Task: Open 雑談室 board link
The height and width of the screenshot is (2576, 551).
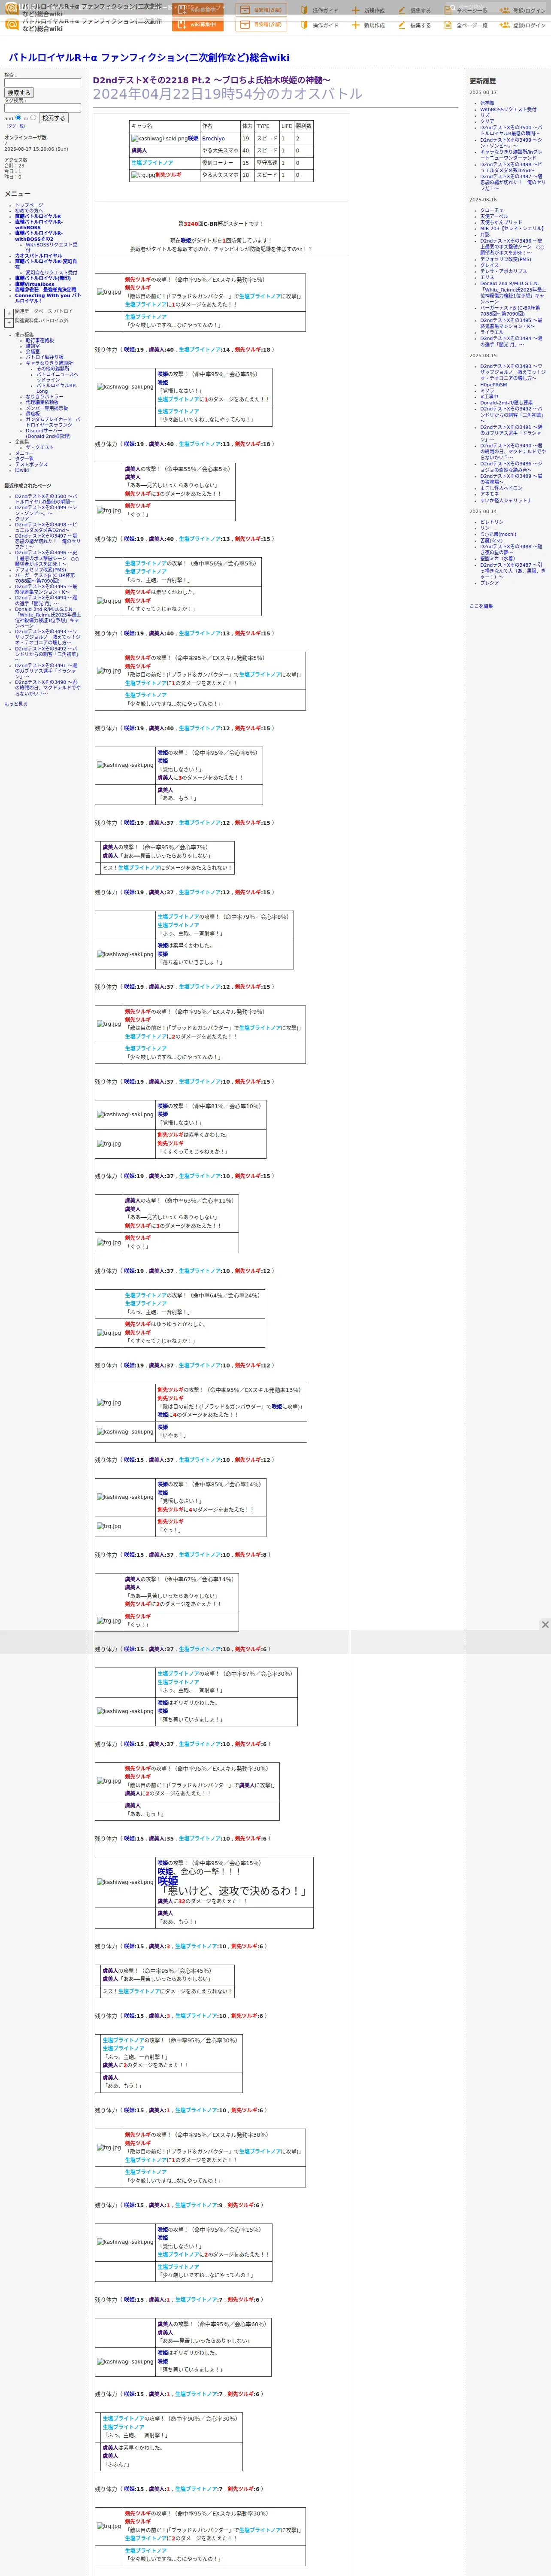Action: click(33, 346)
